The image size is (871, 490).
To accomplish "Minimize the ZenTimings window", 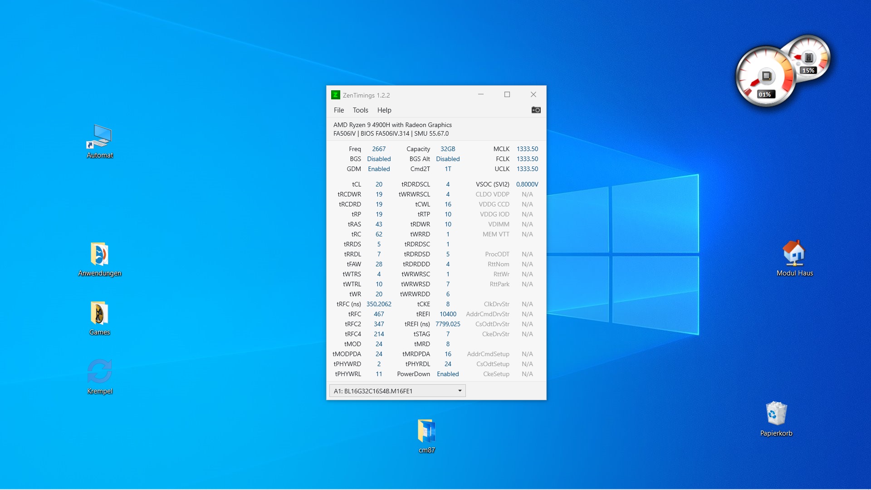I will (x=480, y=94).
